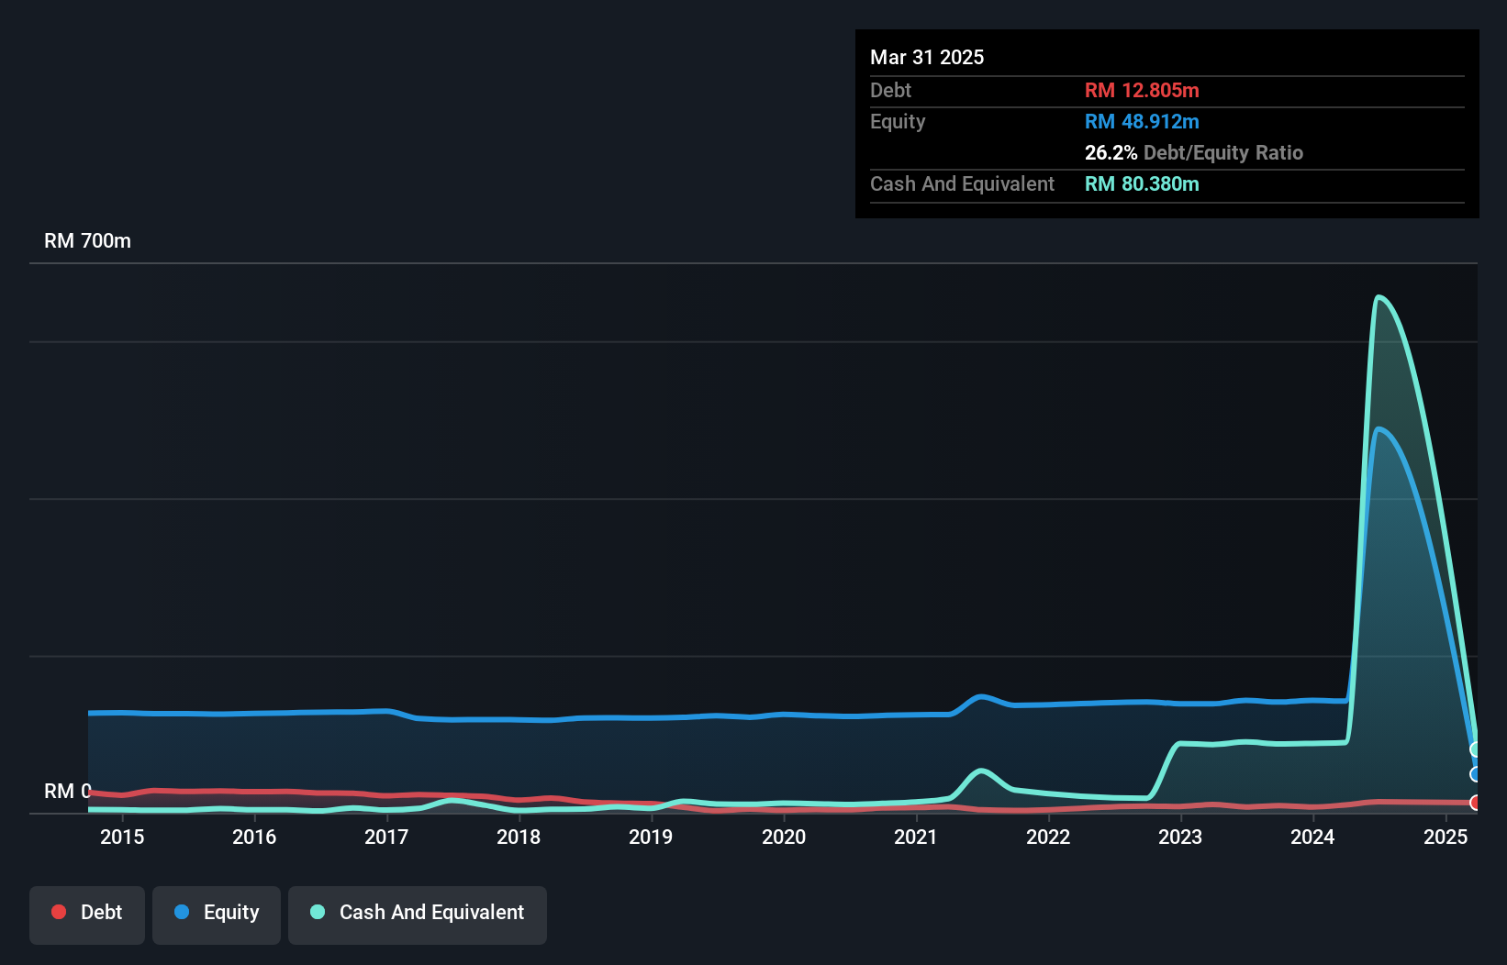Click the teal Cash And Equivalent value RM 80.380m
Viewport: 1507px width, 965px height.
pyautogui.click(x=1142, y=183)
